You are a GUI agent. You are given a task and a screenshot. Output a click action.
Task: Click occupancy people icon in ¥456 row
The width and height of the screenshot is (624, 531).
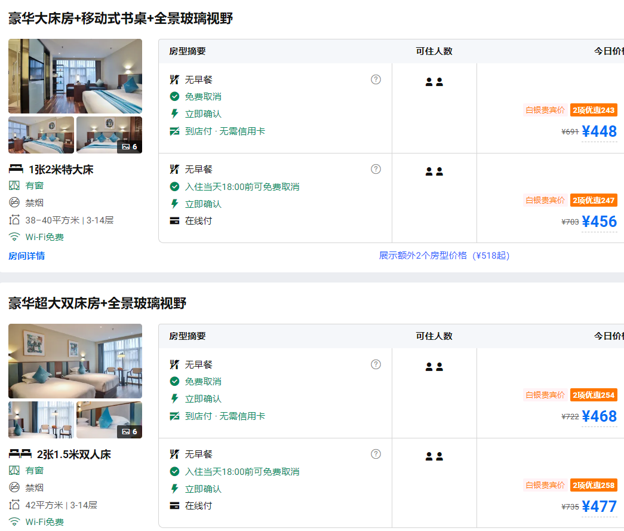click(x=434, y=171)
